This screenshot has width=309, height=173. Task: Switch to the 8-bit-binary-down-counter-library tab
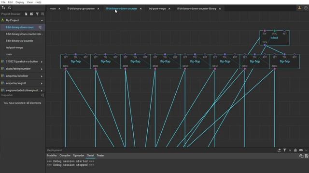pyautogui.click(x=197, y=9)
